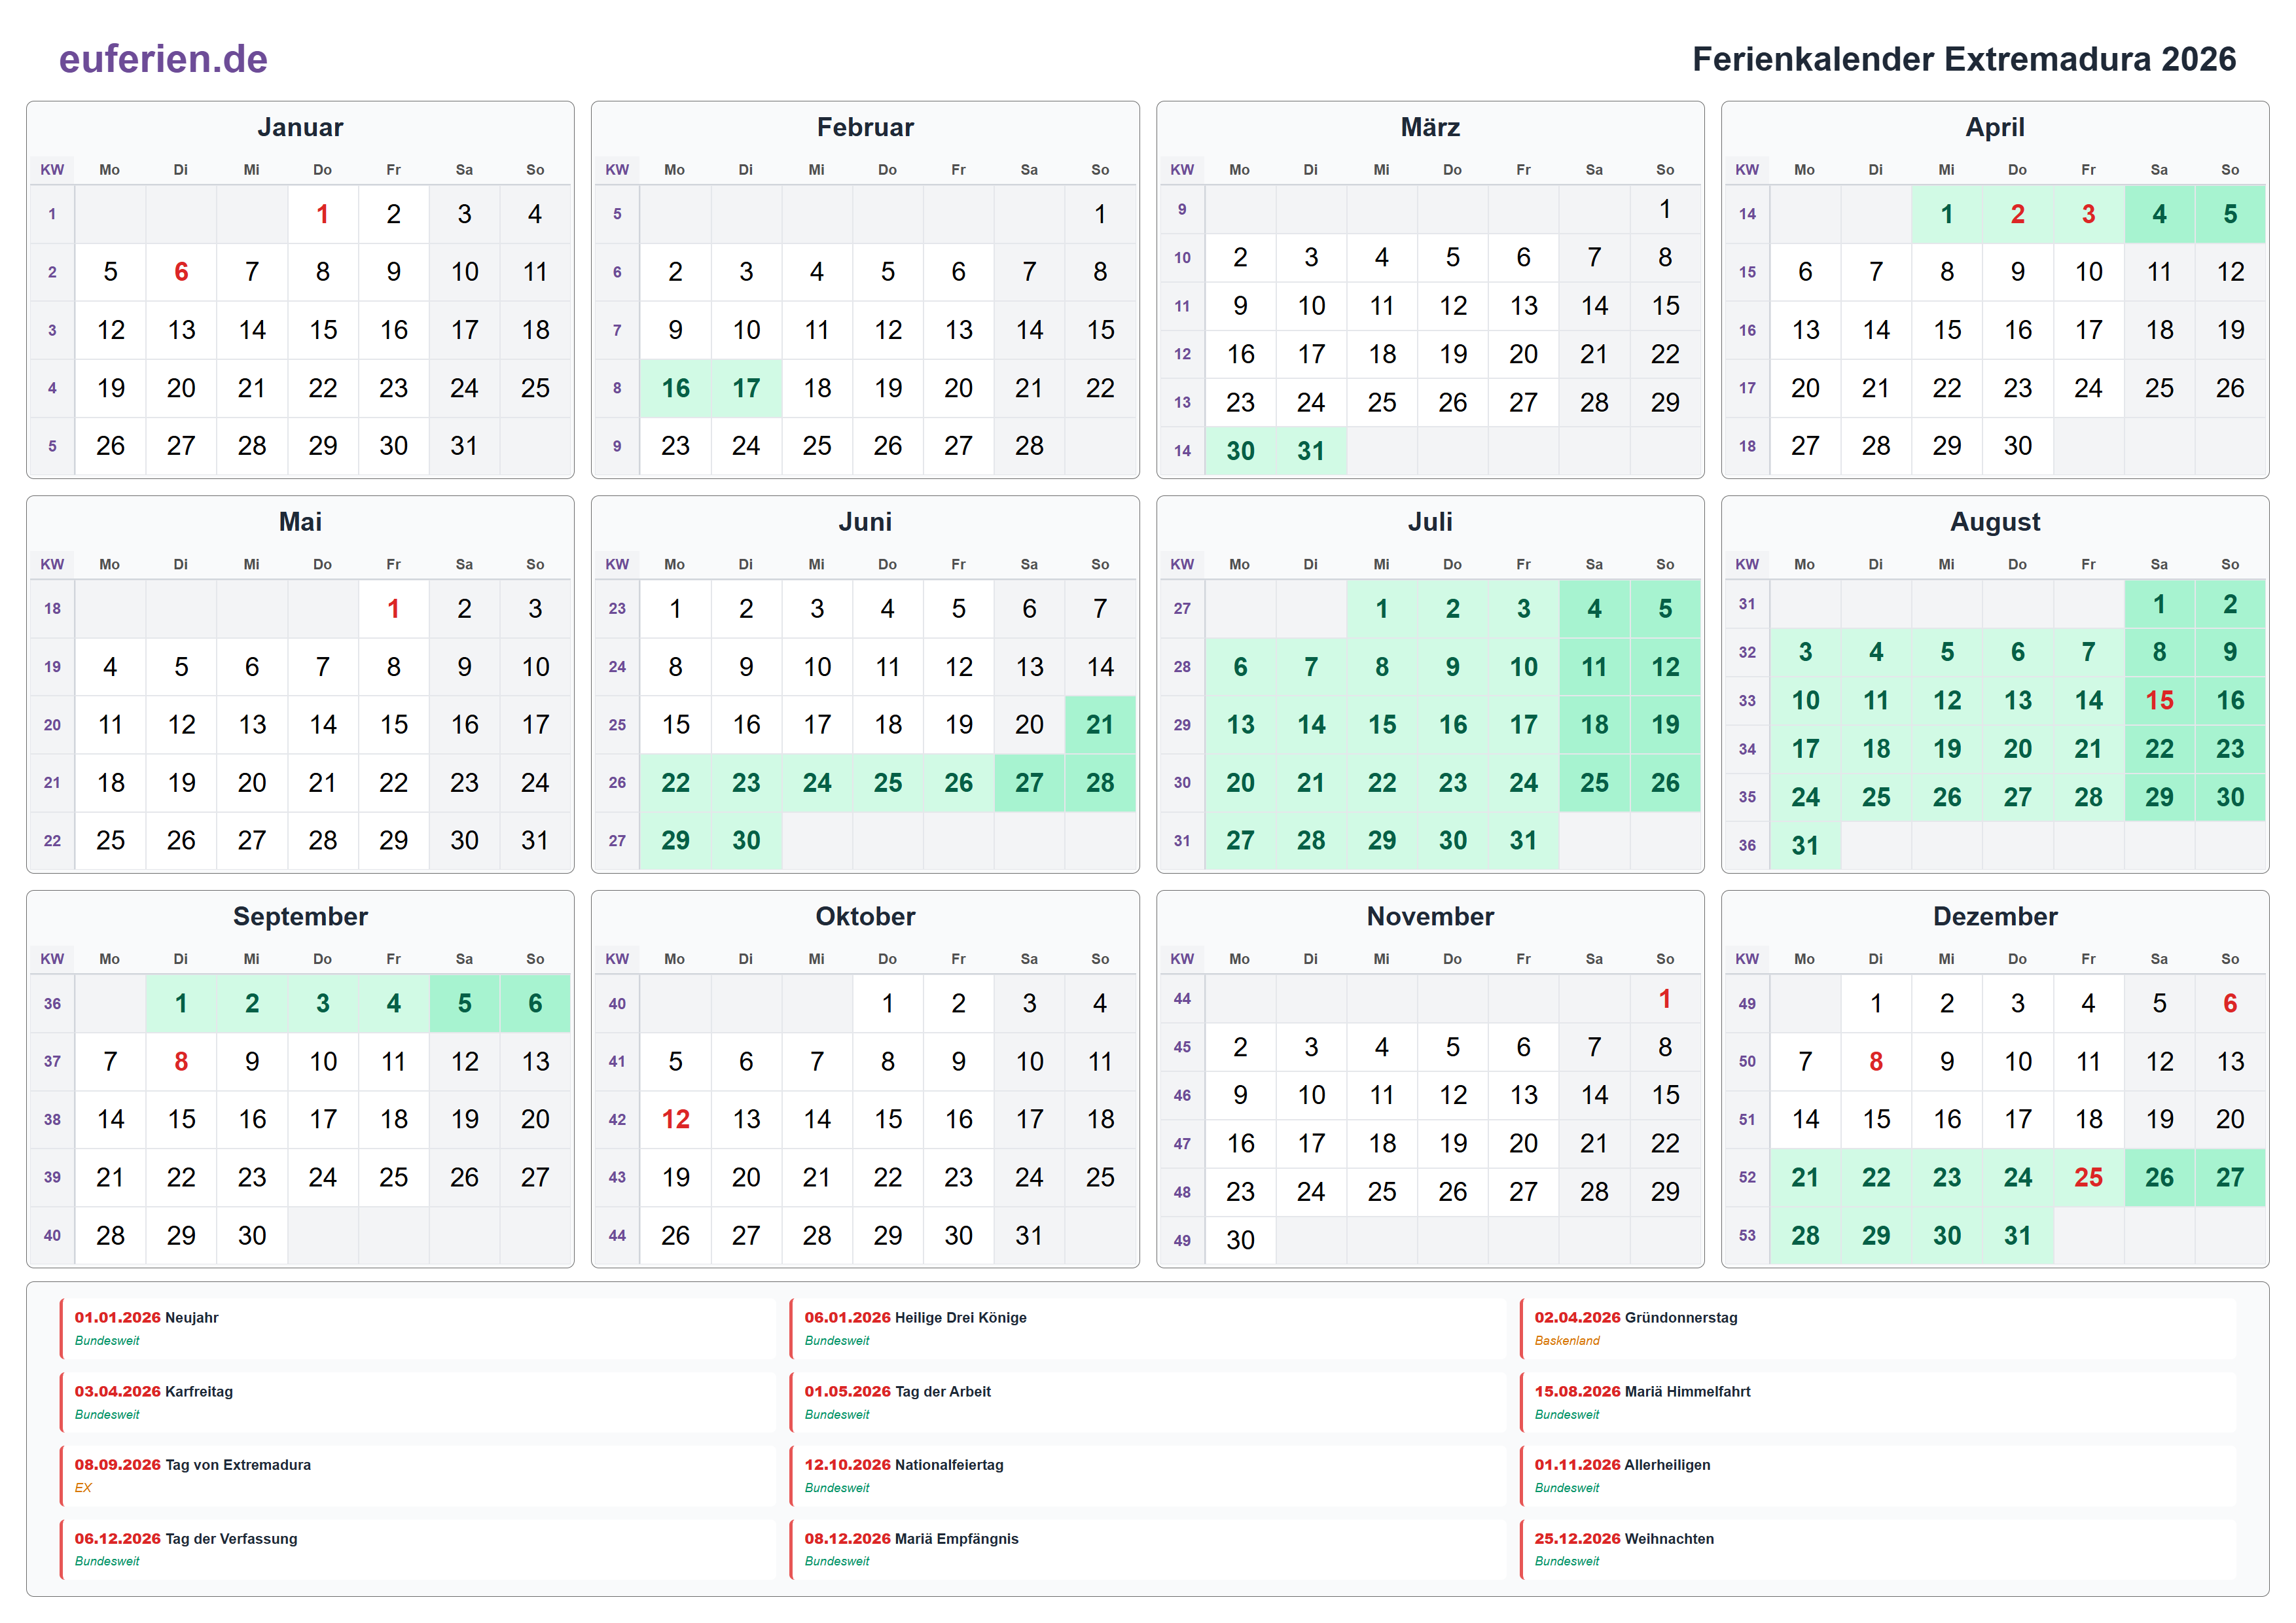The height and width of the screenshot is (1623, 2296).
Task: Click the EX region label
Action: tap(83, 1488)
